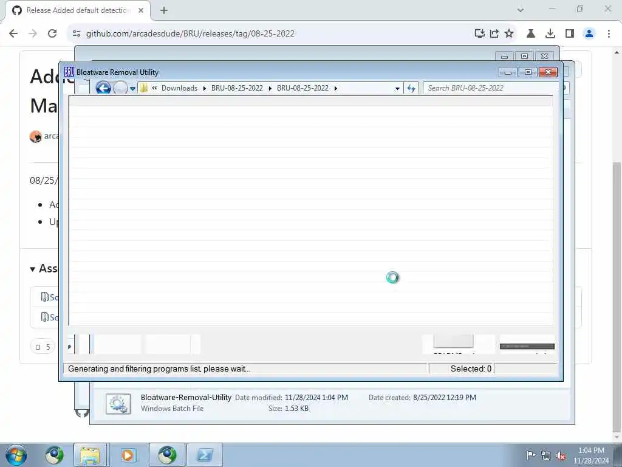622x467 pixels.
Task: Open the Chrome downloads icon
Action: click(x=550, y=33)
